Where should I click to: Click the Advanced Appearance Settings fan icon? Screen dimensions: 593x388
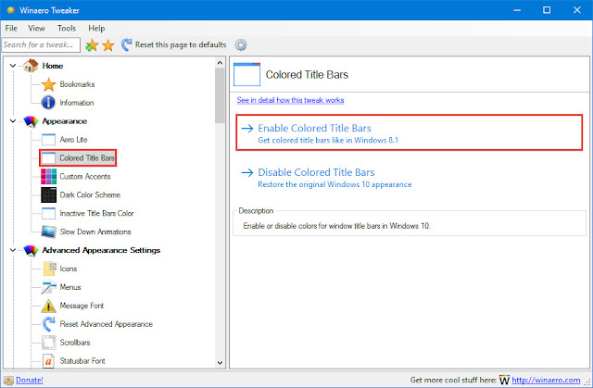coord(31,250)
